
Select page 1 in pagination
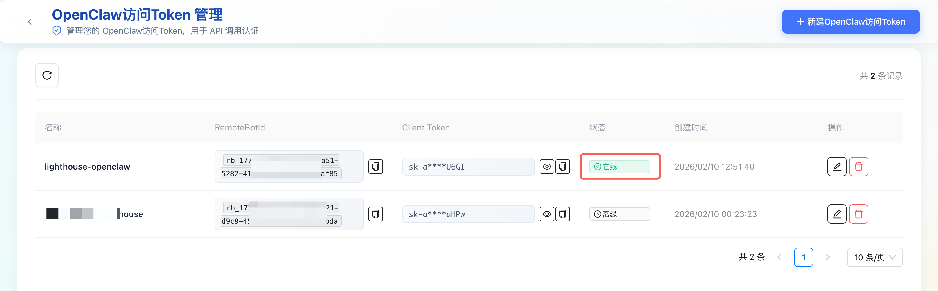tap(803, 257)
